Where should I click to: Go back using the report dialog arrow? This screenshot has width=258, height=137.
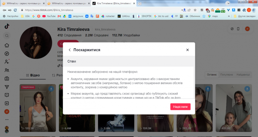tap(70, 50)
